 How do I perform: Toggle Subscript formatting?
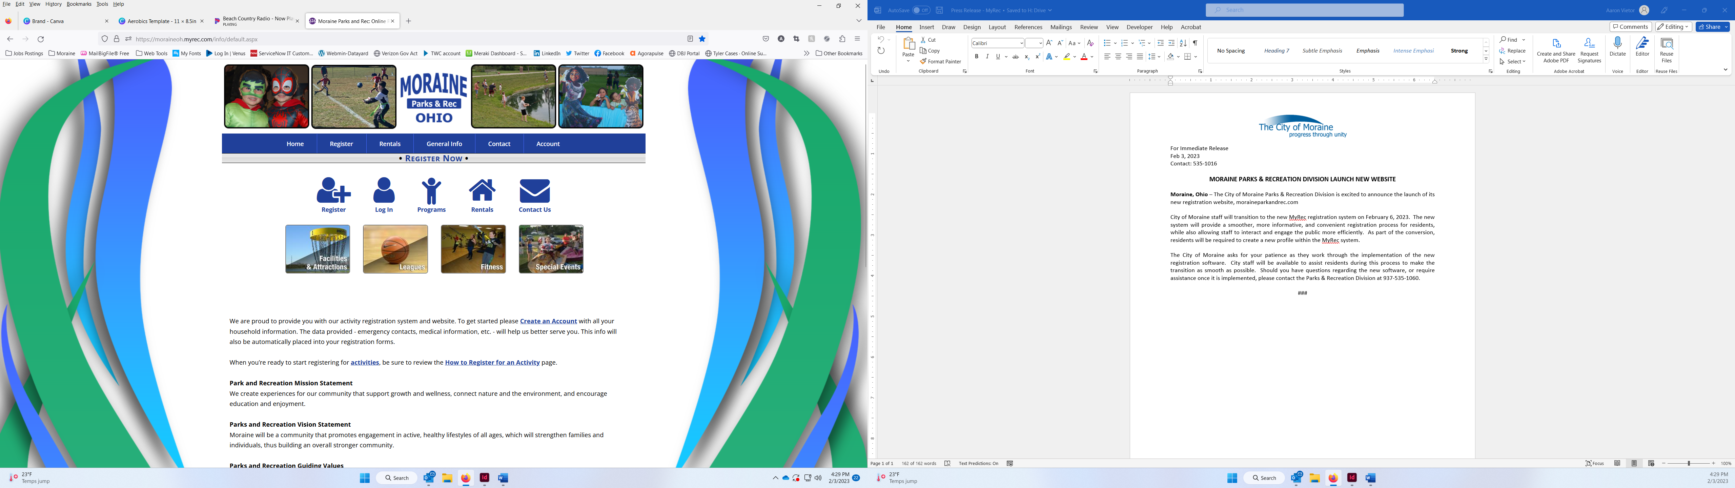[1026, 57]
